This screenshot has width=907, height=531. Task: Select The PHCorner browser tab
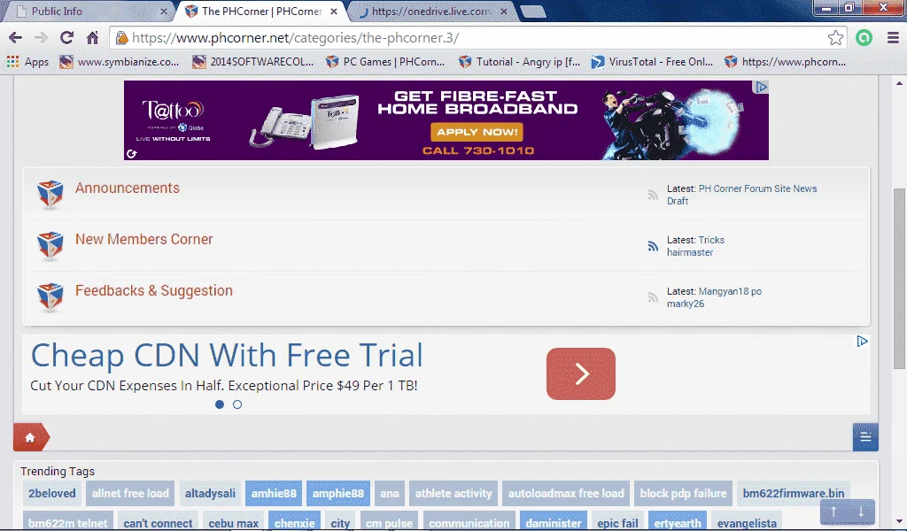pos(262,12)
